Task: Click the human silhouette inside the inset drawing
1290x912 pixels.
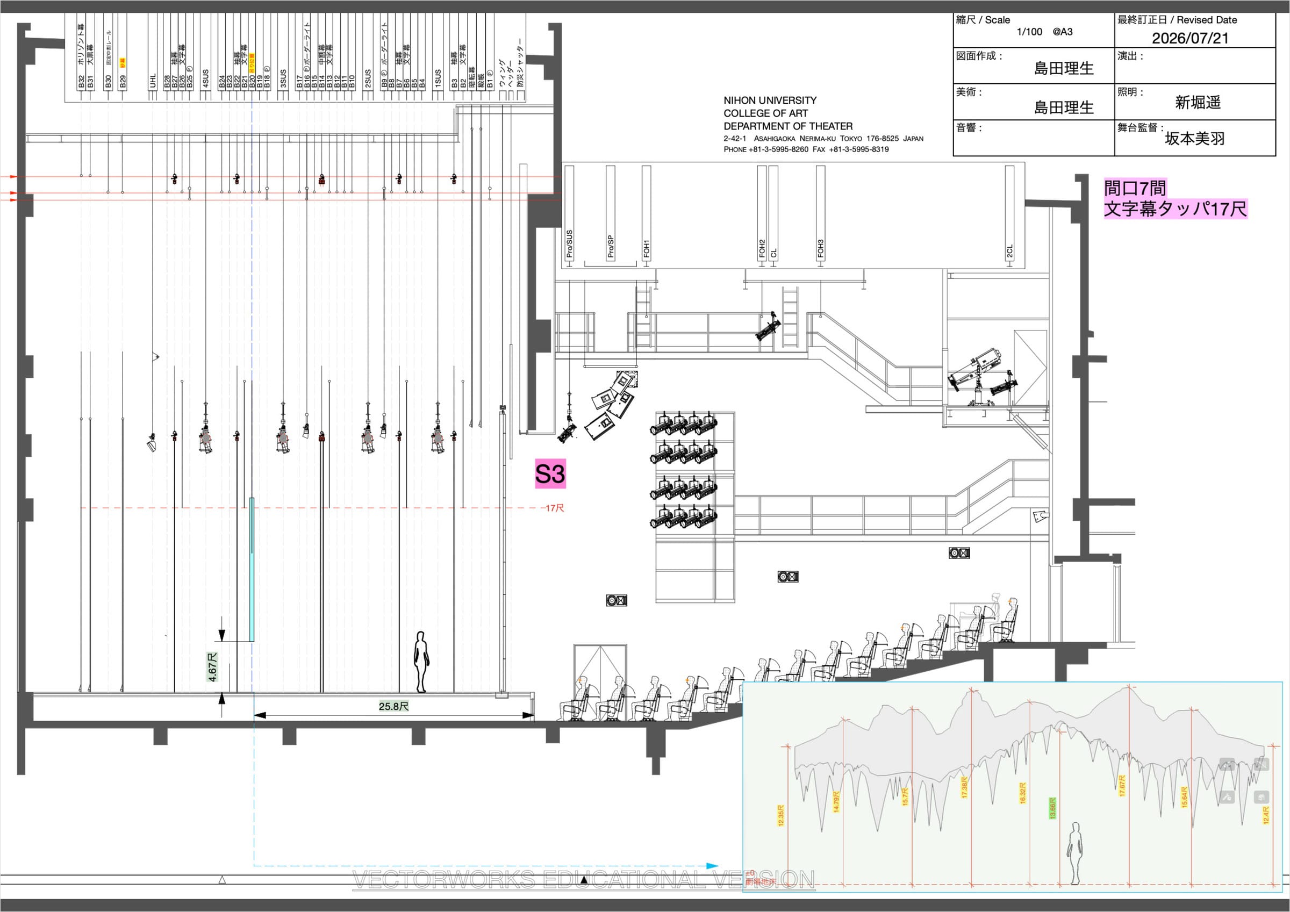Action: point(1074,853)
